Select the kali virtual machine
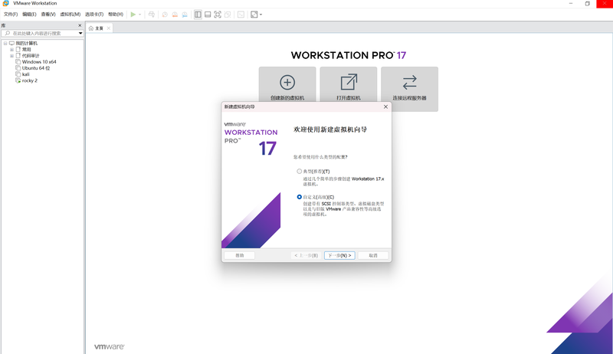 [26, 74]
